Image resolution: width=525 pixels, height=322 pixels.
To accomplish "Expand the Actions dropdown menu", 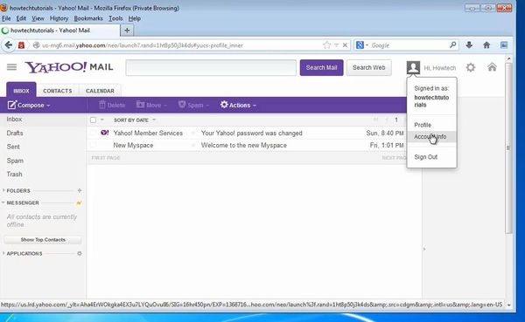I will (x=238, y=105).
